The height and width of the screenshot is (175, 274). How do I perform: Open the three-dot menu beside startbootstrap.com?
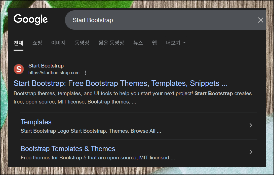point(85,73)
